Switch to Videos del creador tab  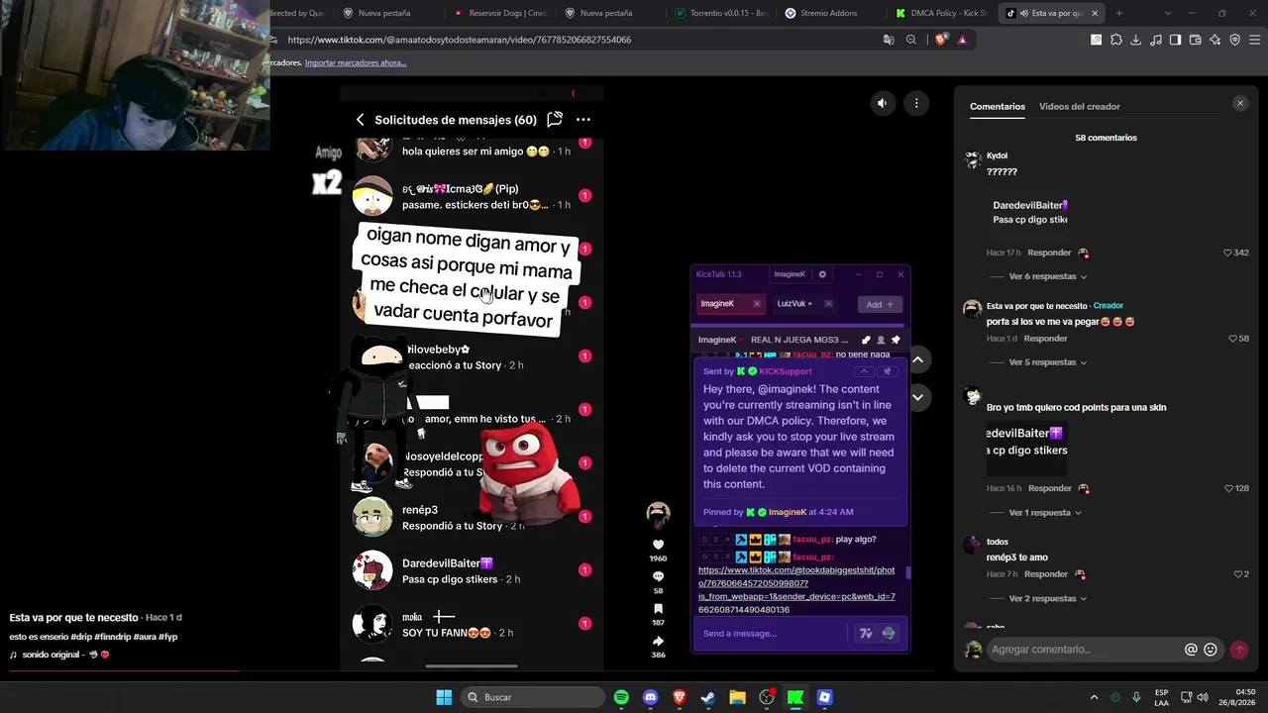1079,106
